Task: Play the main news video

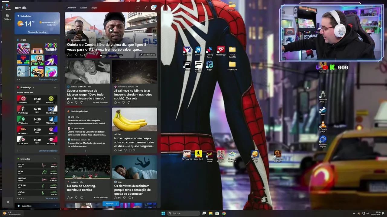Action: 111,30
